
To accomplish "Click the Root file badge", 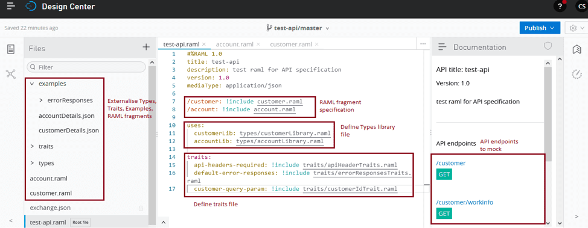I will (81, 223).
